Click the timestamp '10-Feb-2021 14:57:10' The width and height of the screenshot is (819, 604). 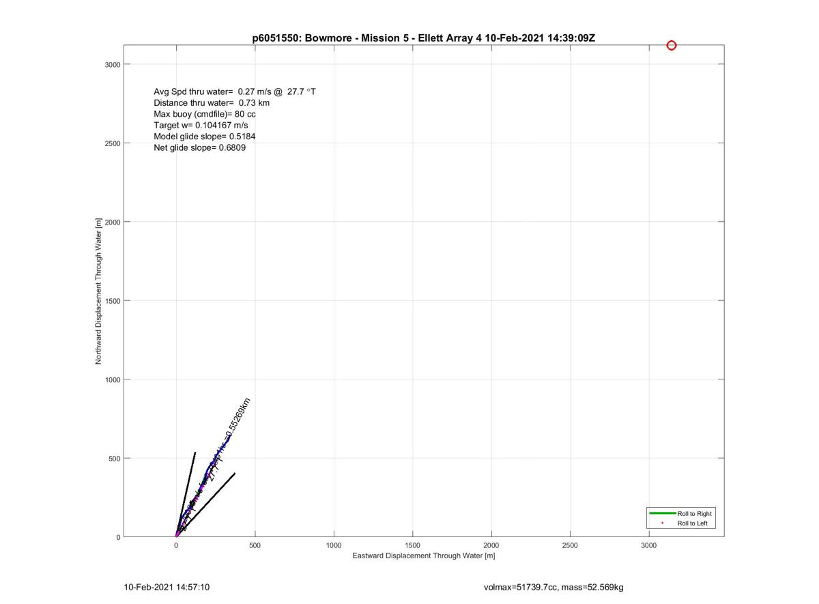click(167, 587)
